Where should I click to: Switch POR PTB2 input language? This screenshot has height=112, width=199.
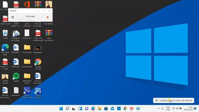pos(168,109)
